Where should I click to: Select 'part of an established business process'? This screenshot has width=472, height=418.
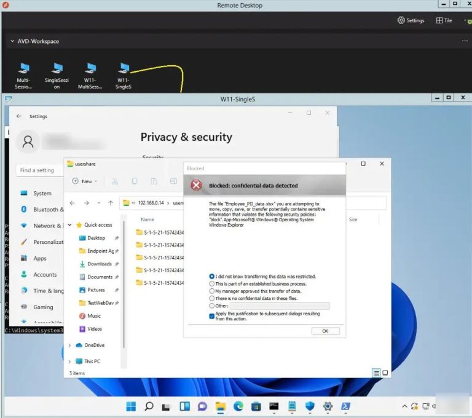point(211,283)
